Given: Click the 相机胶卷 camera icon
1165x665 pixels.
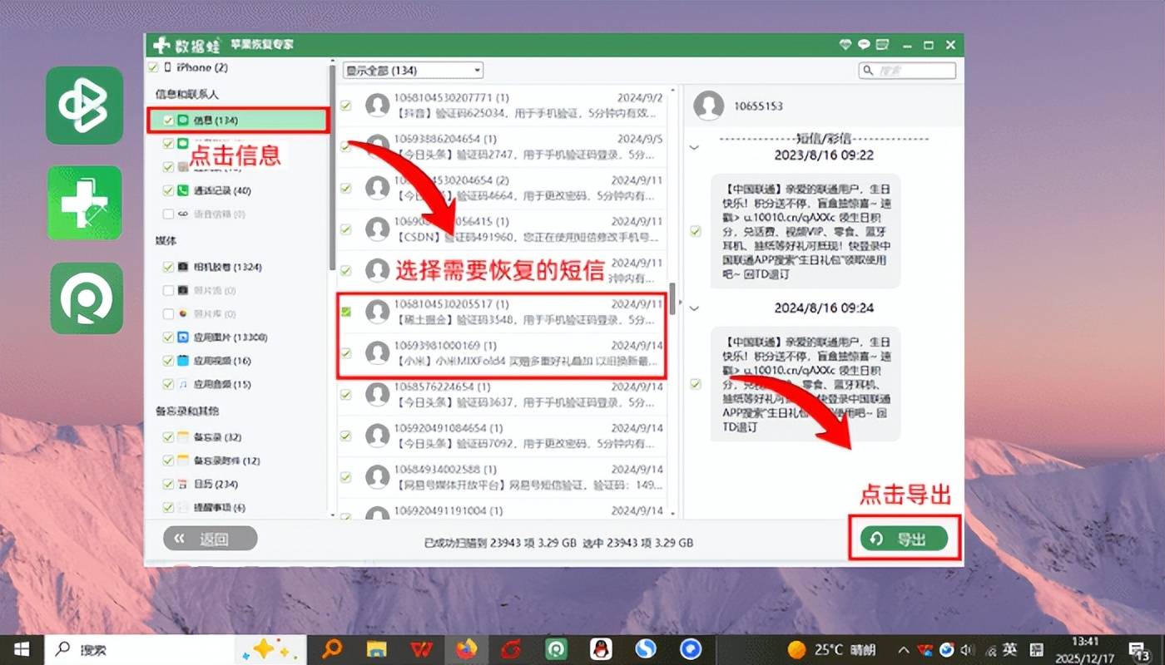Looking at the screenshot, I should (183, 267).
